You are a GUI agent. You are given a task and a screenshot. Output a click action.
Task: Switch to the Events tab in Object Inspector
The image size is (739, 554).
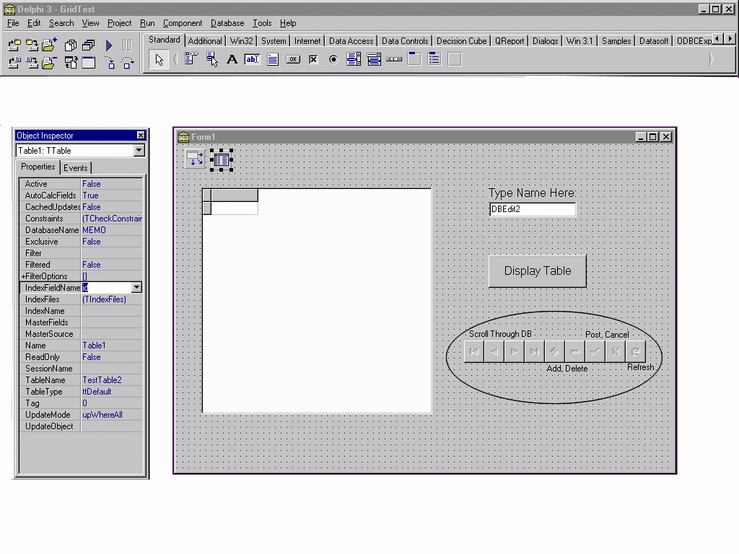click(75, 168)
